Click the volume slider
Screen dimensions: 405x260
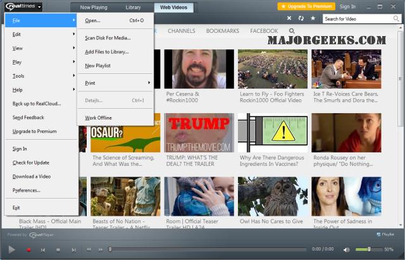click(369, 249)
